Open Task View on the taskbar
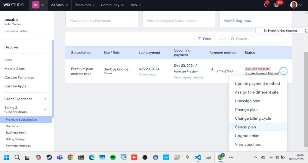 [27, 157]
